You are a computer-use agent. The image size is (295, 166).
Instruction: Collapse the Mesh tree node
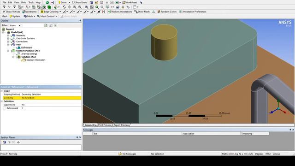click(8, 45)
